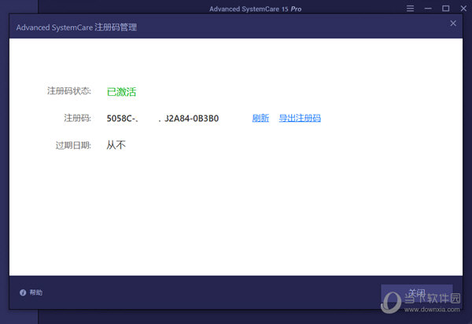Click the green 已激活 status text
Viewport: 472px width, 324px height.
tap(122, 92)
